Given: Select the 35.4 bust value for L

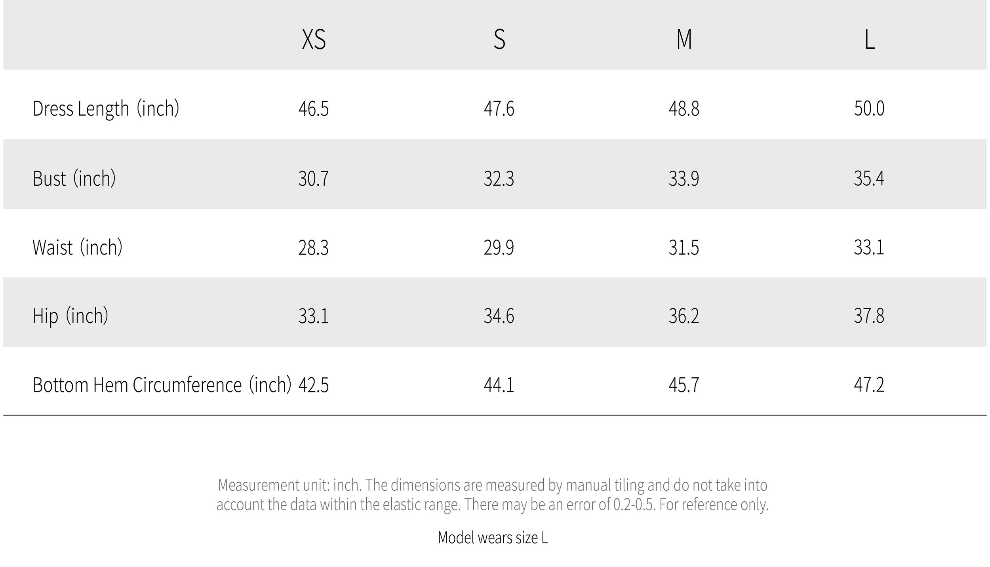Looking at the screenshot, I should pyautogui.click(x=869, y=178).
